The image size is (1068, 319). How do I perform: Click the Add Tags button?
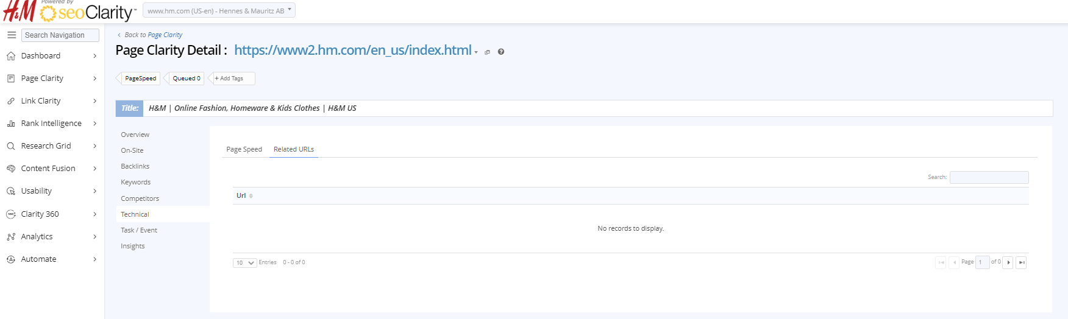pos(232,79)
